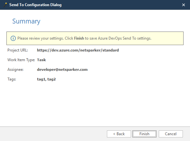The height and width of the screenshot is (141, 190).
Task: Click the bold Finish word in notice
Action: click(79, 38)
